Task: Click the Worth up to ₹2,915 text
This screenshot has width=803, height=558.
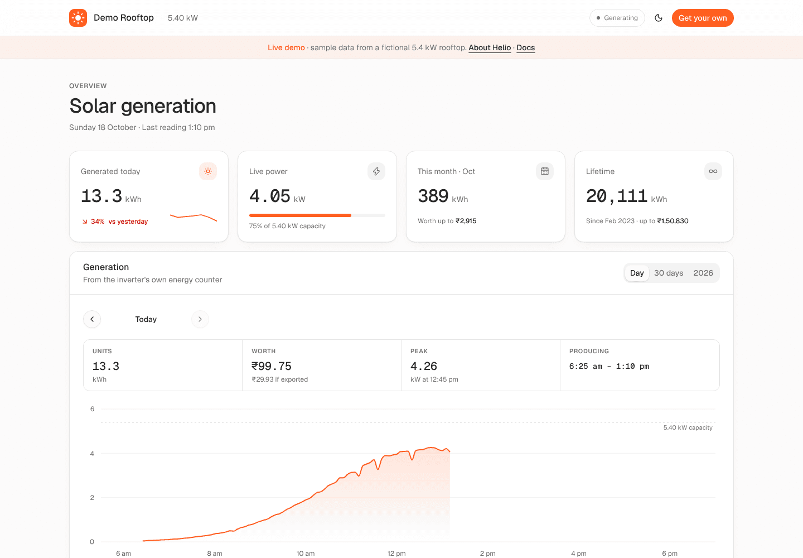Action: click(447, 221)
